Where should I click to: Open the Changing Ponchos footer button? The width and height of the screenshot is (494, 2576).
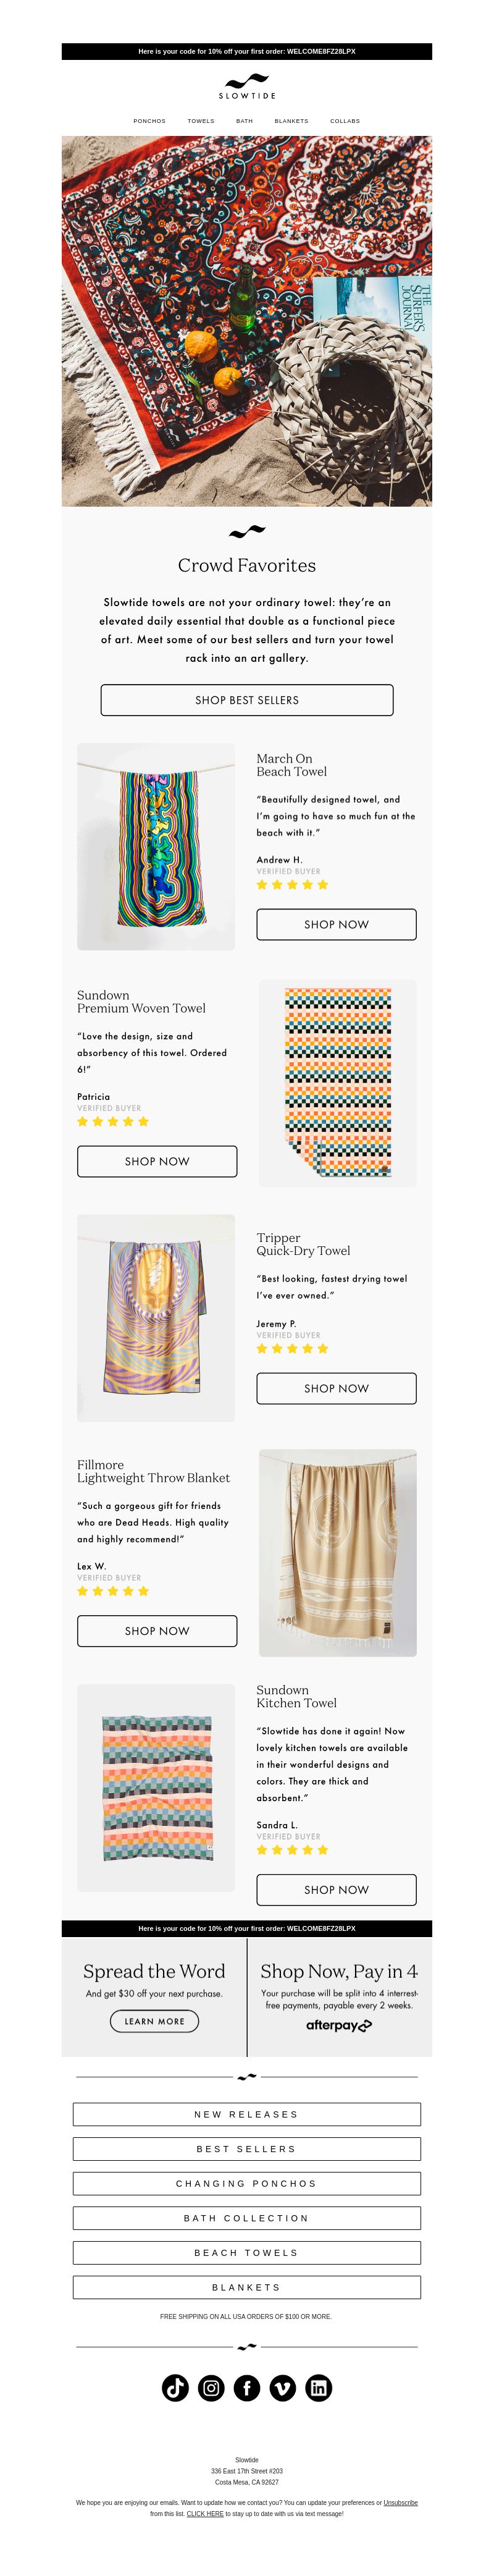[x=247, y=2183]
